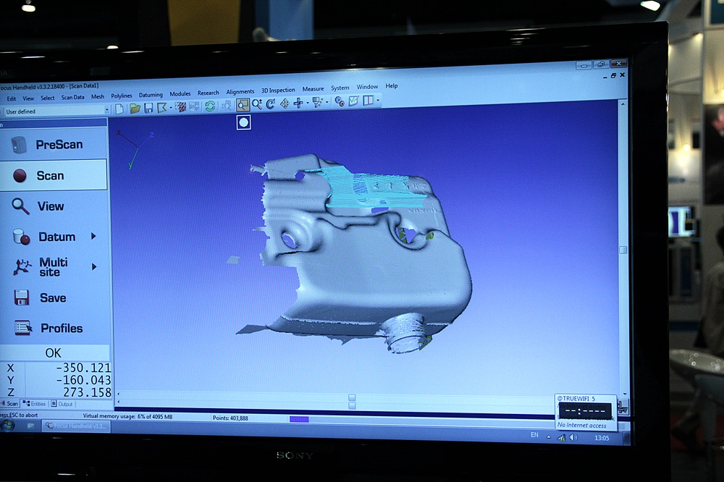Image resolution: width=724 pixels, height=482 pixels.
Task: Start the PreScan operation
Action: click(x=54, y=145)
